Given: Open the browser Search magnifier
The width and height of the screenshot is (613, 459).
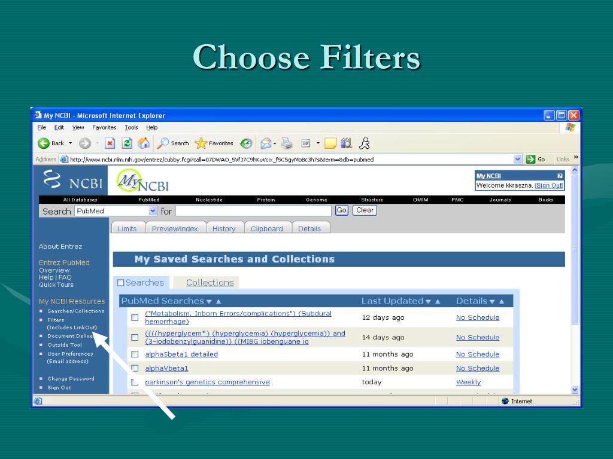Looking at the screenshot, I should 162,143.
